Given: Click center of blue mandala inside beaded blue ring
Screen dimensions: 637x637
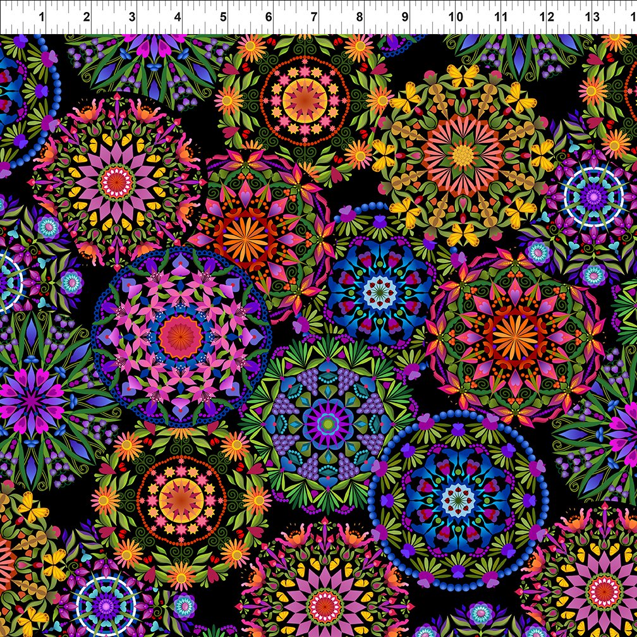Looking at the screenshot, I should click(x=459, y=495).
